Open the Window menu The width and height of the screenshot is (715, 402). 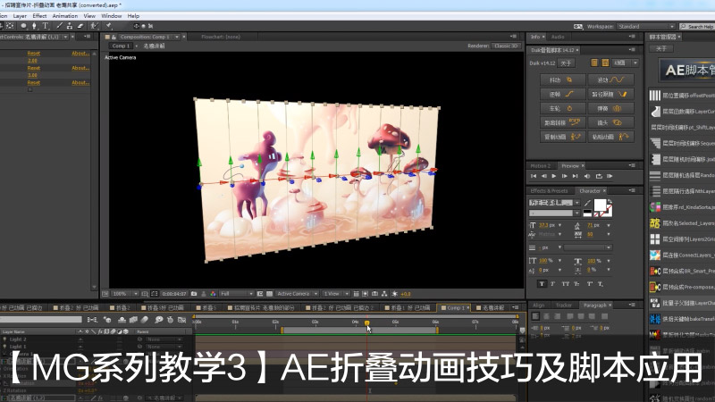pos(111,15)
